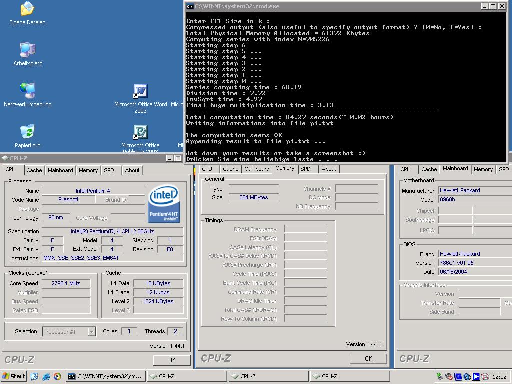
Task: Select Memory tab in left CPU-Z window
Action: [x=88, y=170]
